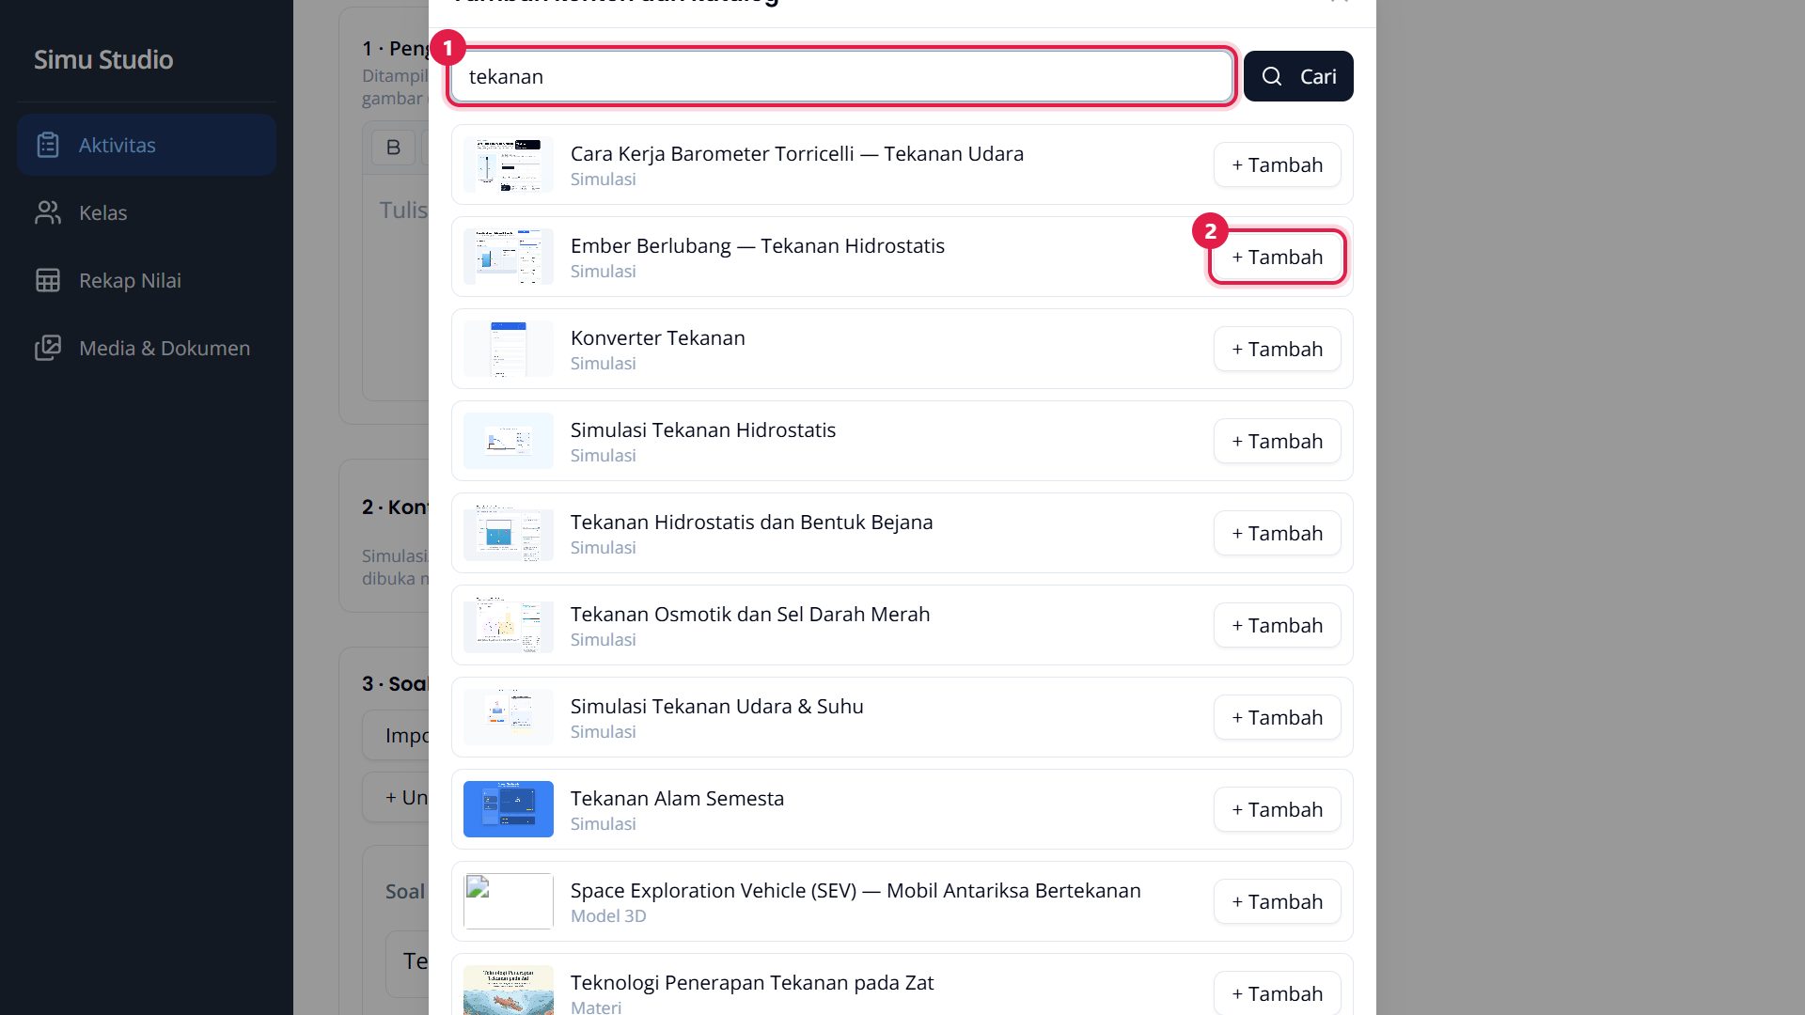Open Tekanan Osmotik thumbnail

[509, 625]
